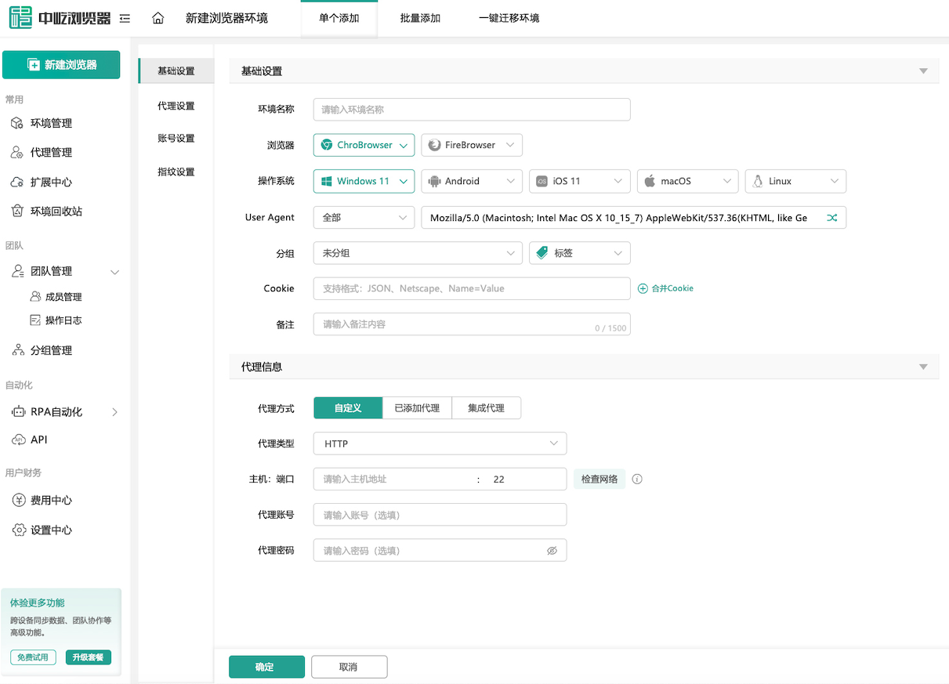Screen dimensions: 949x684
Task: Click the 新建浏览器 button
Action: pyautogui.click(x=61, y=65)
